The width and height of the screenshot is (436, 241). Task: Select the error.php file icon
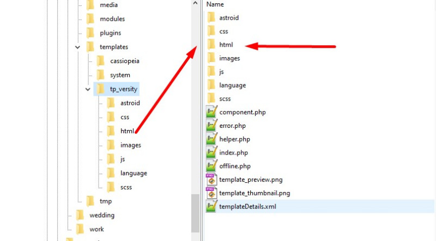click(211, 126)
